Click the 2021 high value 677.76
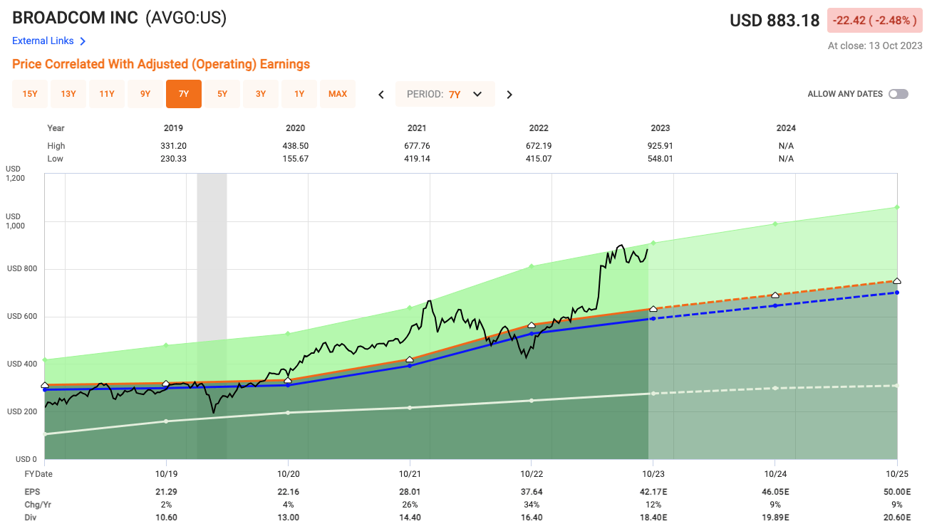Image resolution: width=927 pixels, height=526 pixels. pyautogui.click(x=417, y=146)
